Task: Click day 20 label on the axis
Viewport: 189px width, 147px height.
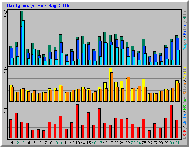Action: tap(116, 143)
